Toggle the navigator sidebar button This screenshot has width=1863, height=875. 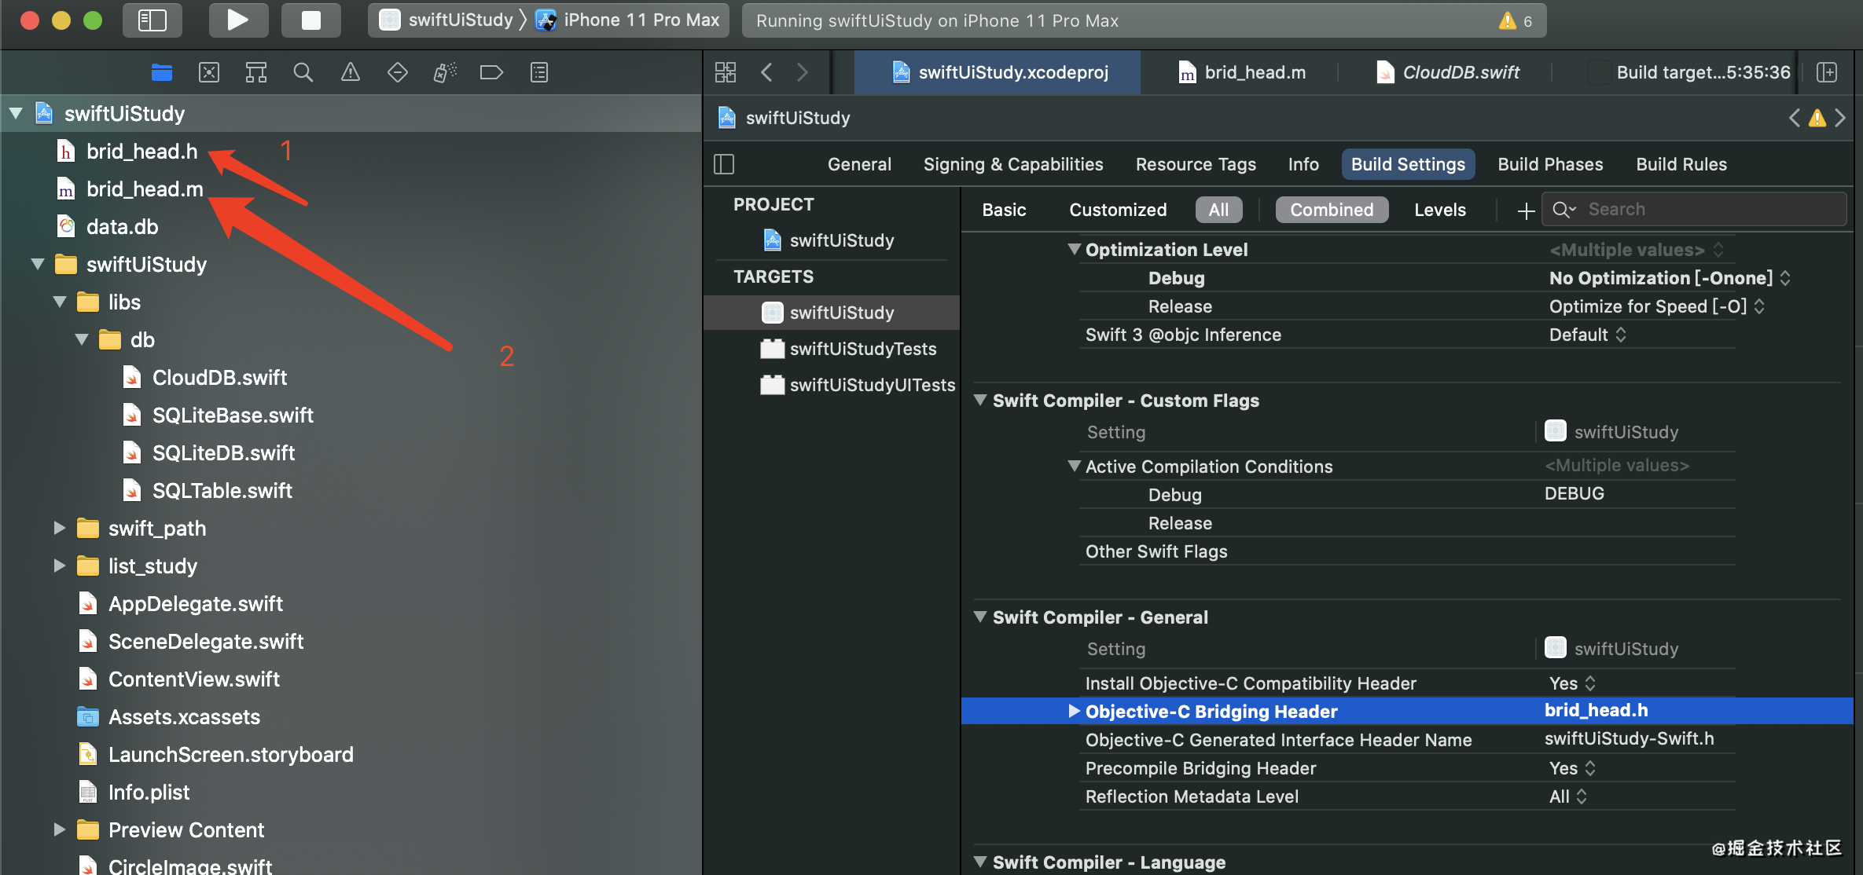tap(152, 20)
